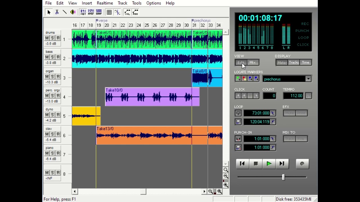The width and height of the screenshot is (360, 202).
Task: Mute the organ track
Action: pos(47,77)
